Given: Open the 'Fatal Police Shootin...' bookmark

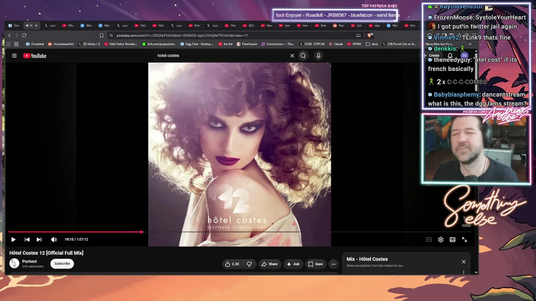Looking at the screenshot, I should (121, 44).
